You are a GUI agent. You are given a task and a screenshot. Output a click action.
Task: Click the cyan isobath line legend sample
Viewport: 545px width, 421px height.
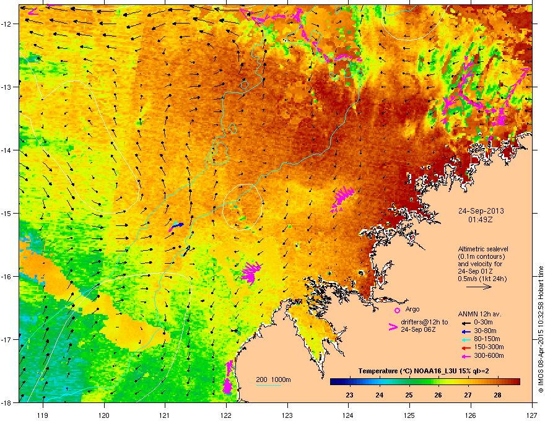pyautogui.click(x=269, y=385)
